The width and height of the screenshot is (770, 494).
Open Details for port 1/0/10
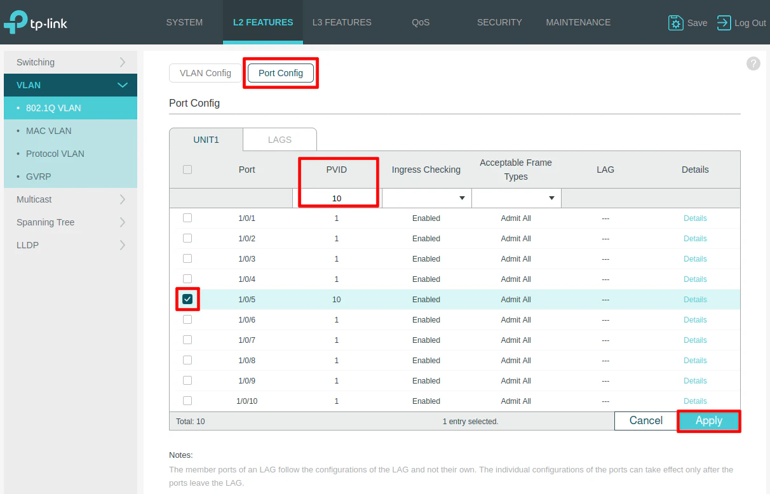[695, 401]
